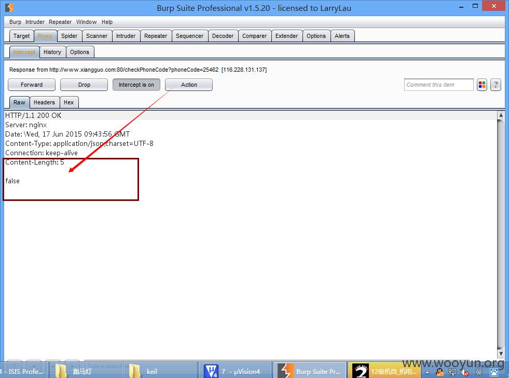Open the Help menu

coord(107,22)
